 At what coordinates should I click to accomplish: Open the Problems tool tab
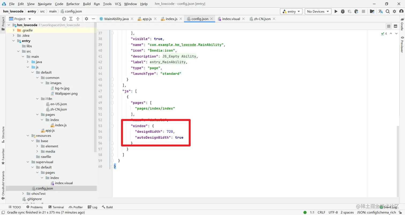point(35,207)
